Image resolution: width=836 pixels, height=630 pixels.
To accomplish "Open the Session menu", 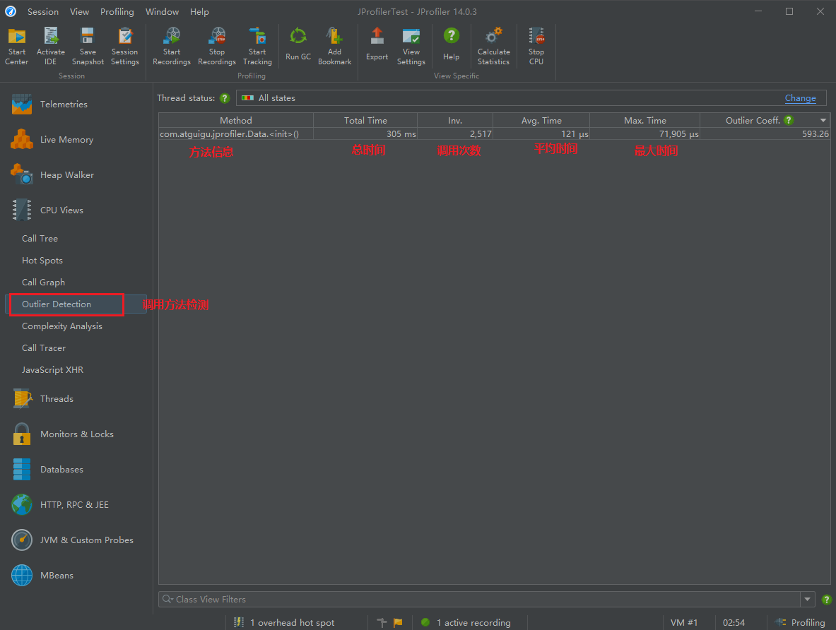I will [x=43, y=12].
